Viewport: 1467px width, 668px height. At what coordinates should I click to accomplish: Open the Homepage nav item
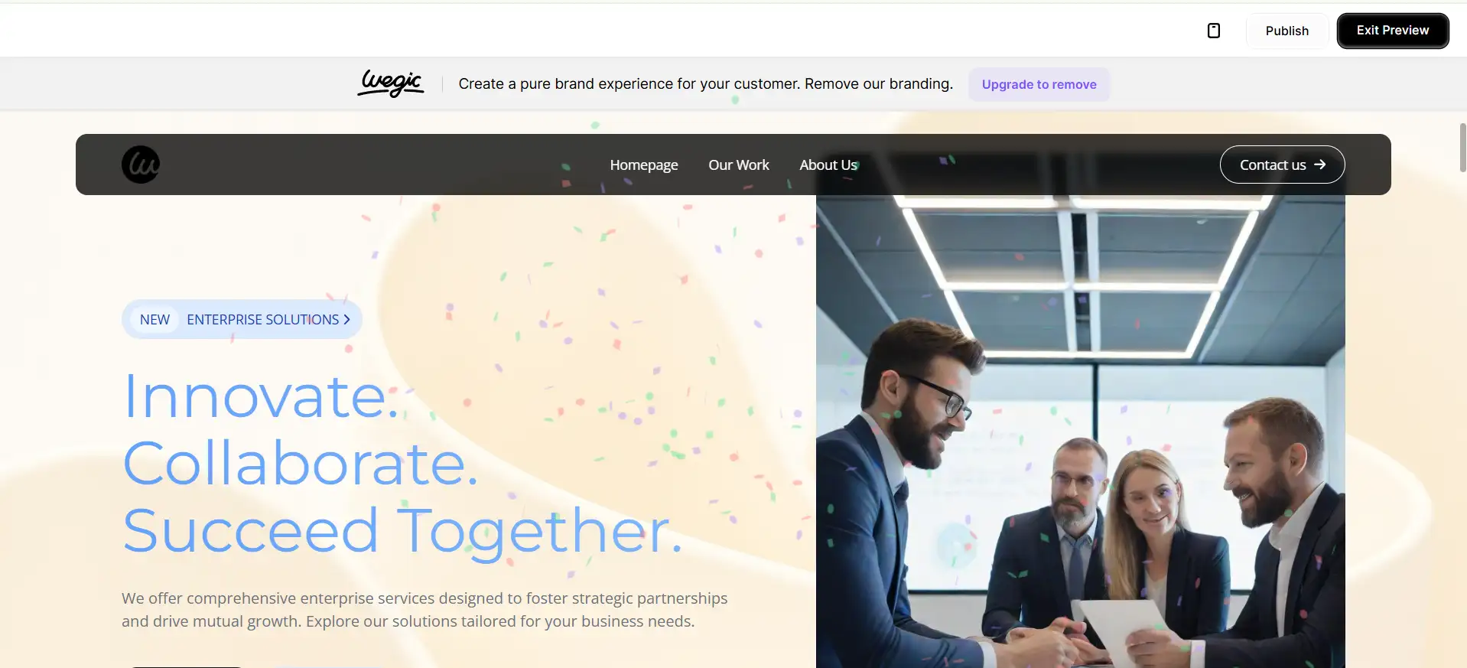[x=644, y=165]
